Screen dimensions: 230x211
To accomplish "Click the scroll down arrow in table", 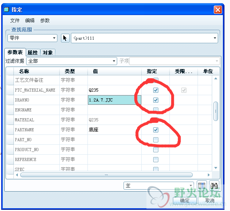I will (216, 168).
